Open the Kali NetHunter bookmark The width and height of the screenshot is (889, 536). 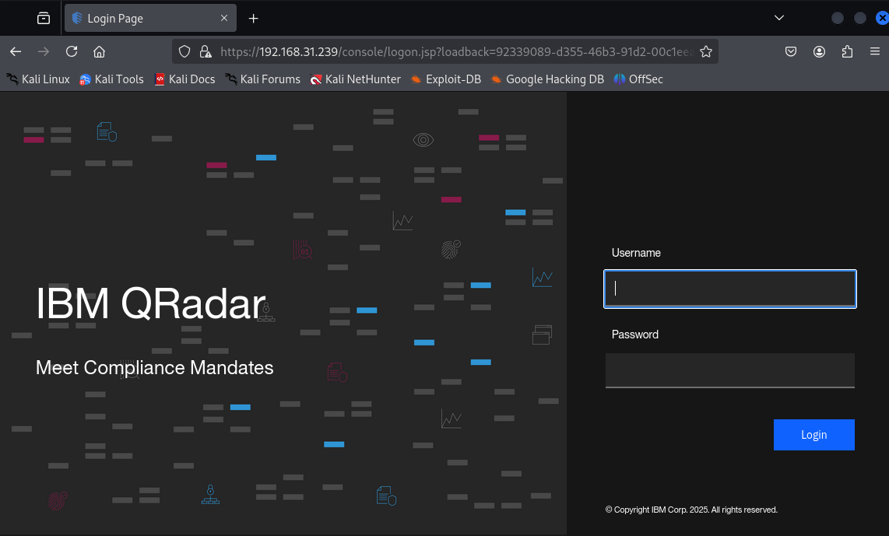[x=356, y=79]
